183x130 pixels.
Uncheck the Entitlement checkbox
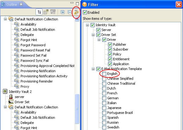[110, 59]
